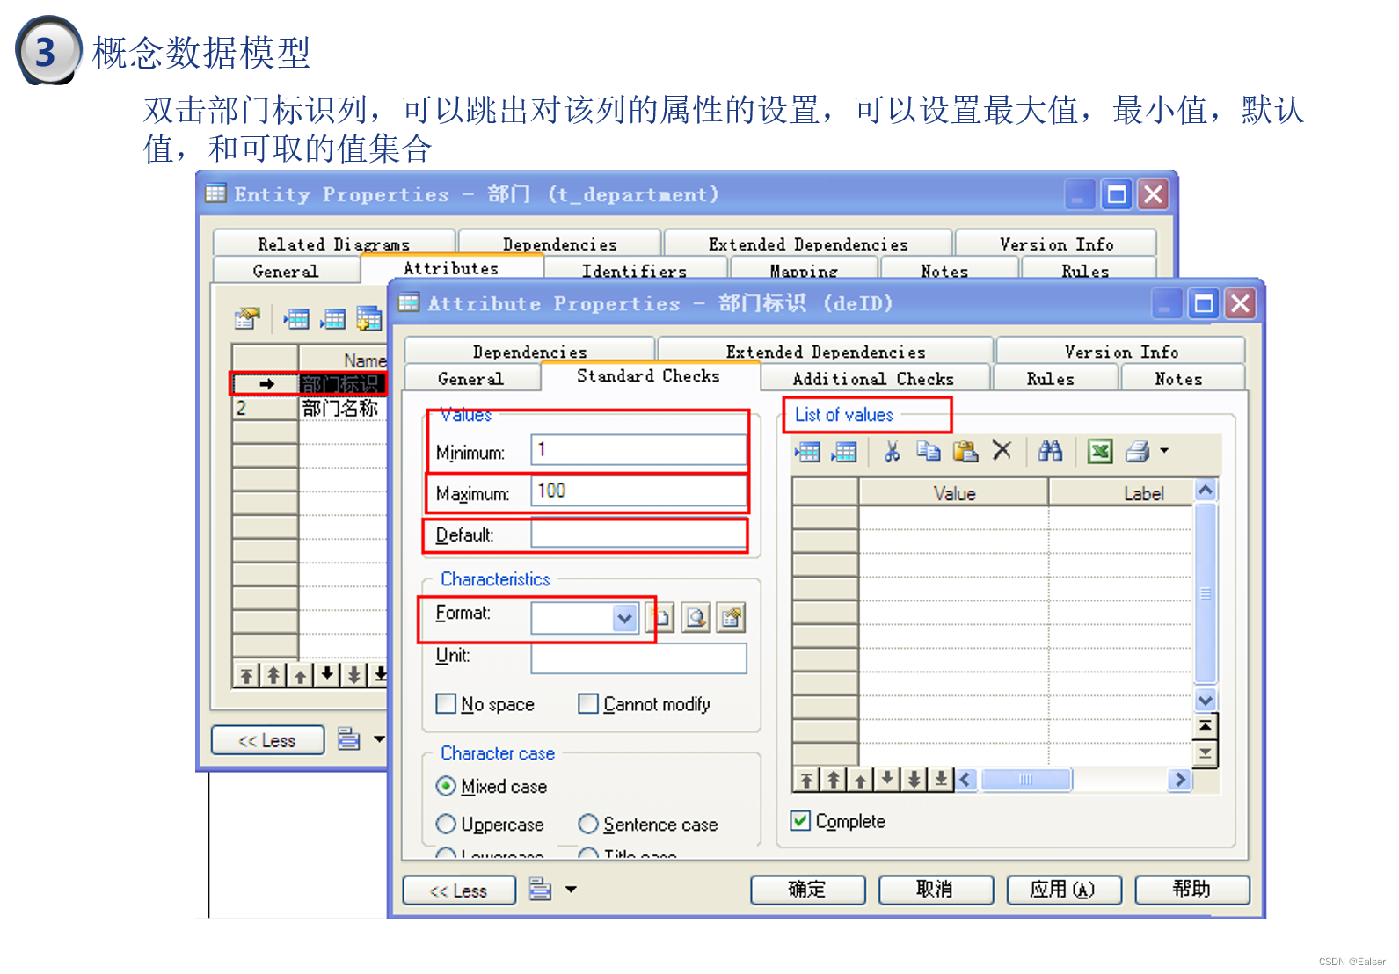Click Add Attributes icon in Entity Properties toolbar

tap(369, 318)
